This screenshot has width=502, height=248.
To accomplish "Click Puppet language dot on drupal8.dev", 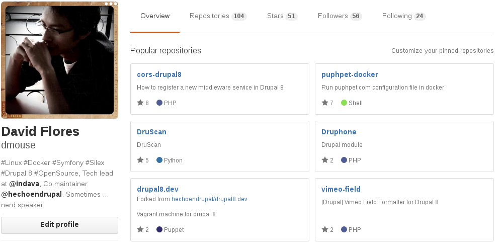I will pyautogui.click(x=159, y=229).
